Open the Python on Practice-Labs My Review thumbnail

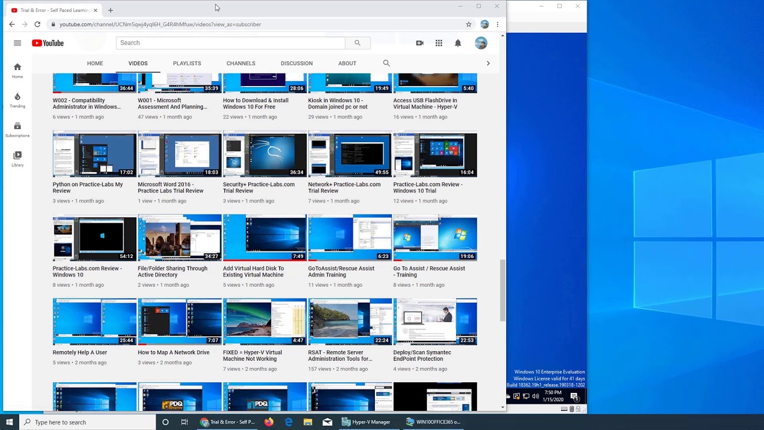pos(94,154)
